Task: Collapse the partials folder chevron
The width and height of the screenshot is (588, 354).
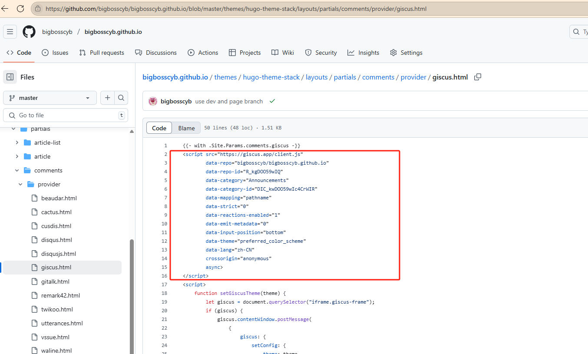Action: 13,129
